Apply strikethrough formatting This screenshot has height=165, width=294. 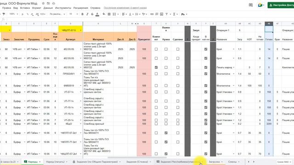(92, 14)
